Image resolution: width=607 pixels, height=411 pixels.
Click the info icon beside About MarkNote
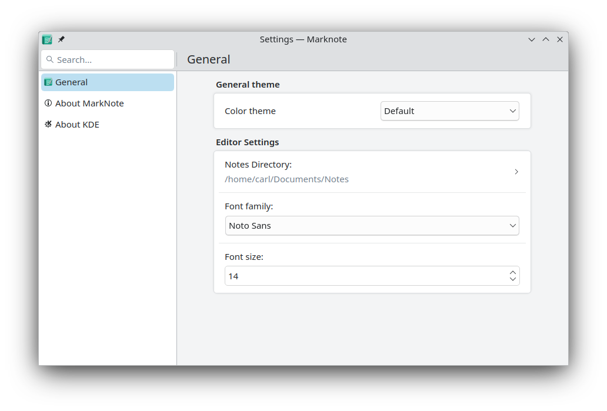48,103
